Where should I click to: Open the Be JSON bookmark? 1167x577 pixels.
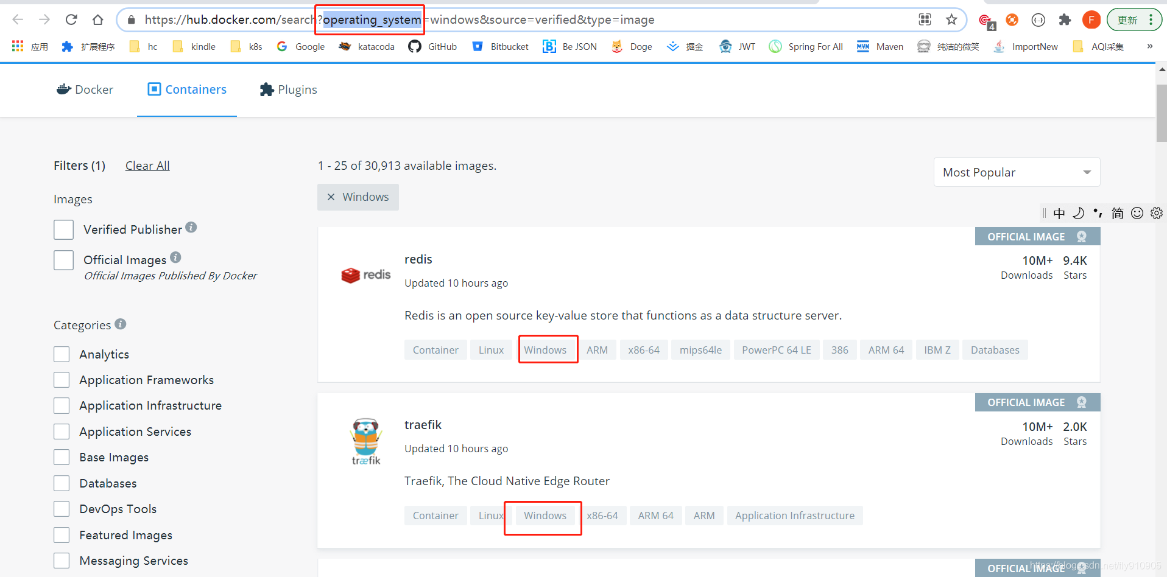click(570, 46)
